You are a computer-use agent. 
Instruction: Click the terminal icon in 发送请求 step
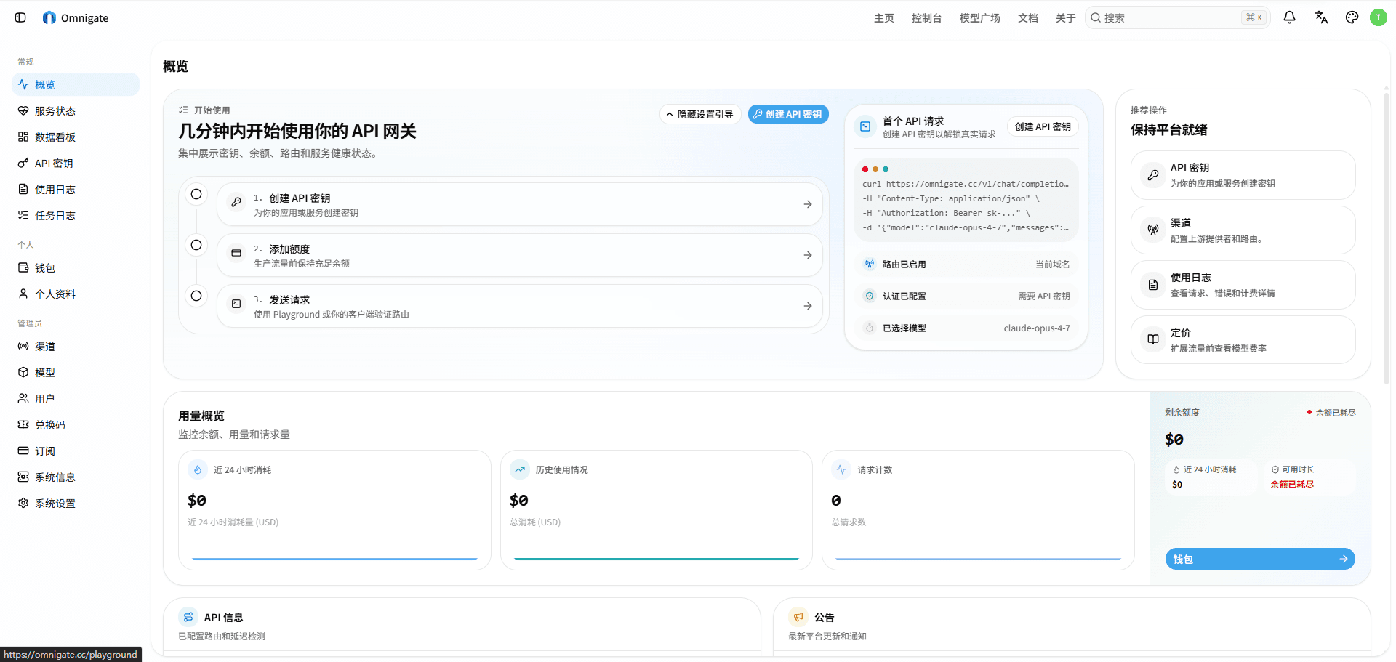(236, 304)
